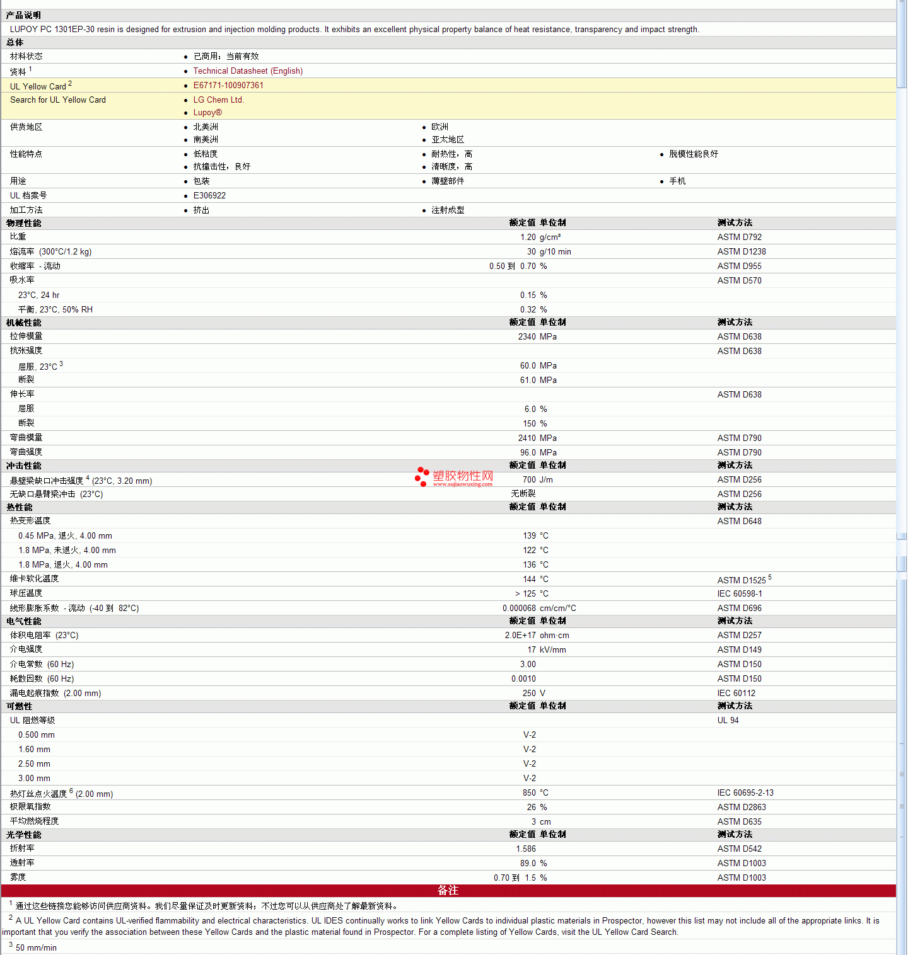Click the shrinkage value 0.50 到 0.70
Viewport: 908px width, 955px height.
[513, 266]
